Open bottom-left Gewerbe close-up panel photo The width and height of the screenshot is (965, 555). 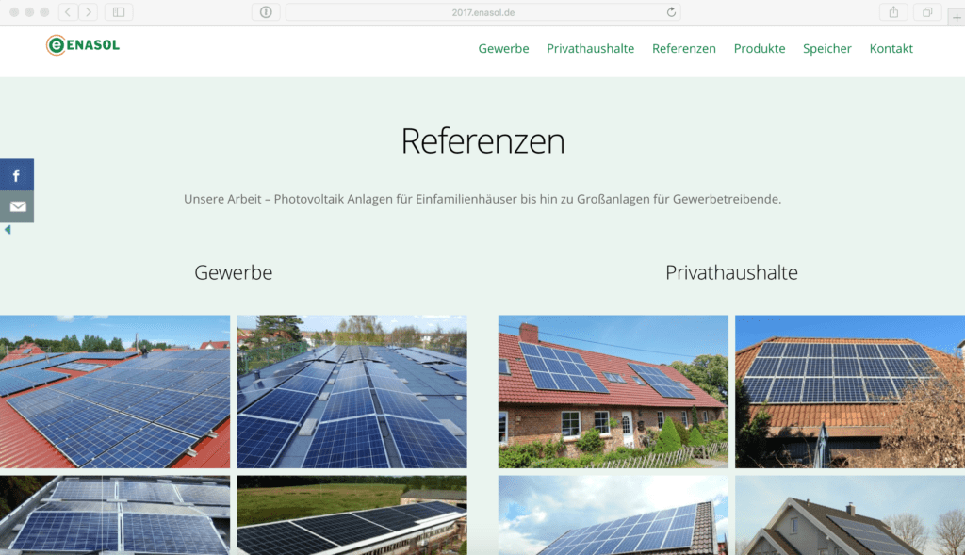(x=115, y=515)
